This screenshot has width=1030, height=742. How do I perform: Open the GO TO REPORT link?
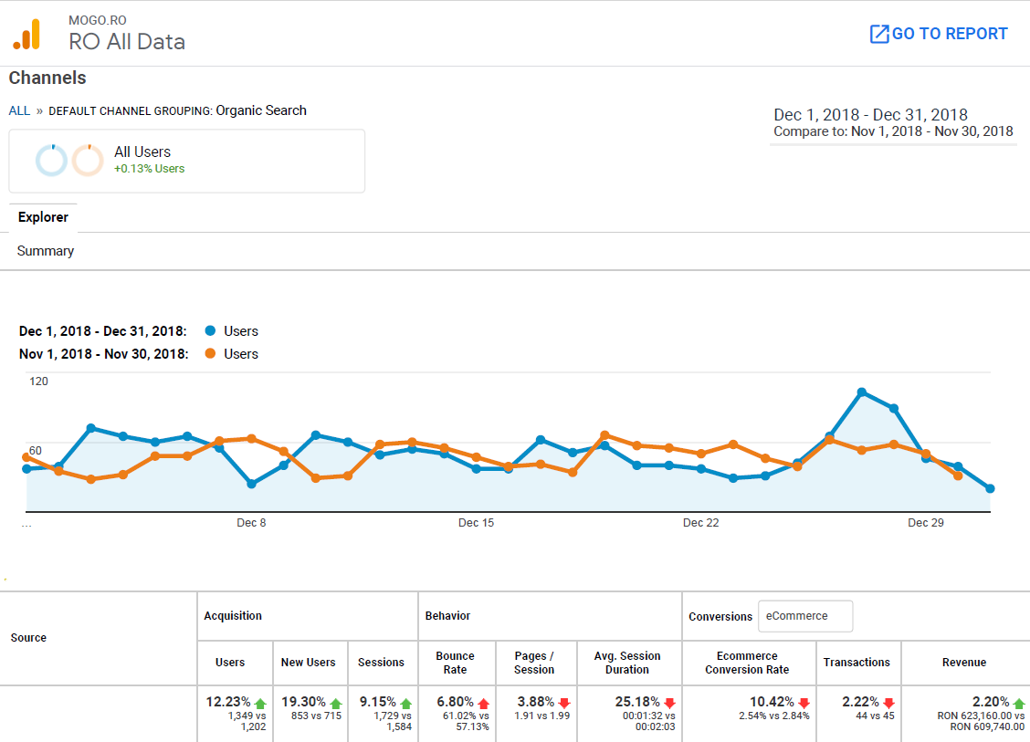pyautogui.click(x=948, y=33)
